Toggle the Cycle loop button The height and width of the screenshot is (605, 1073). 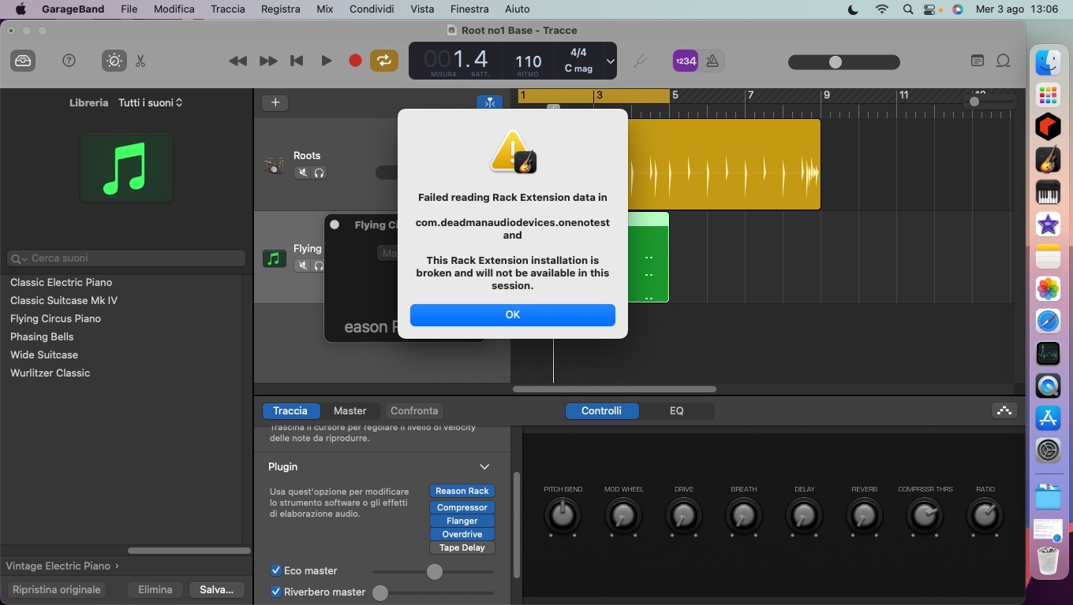coord(384,61)
